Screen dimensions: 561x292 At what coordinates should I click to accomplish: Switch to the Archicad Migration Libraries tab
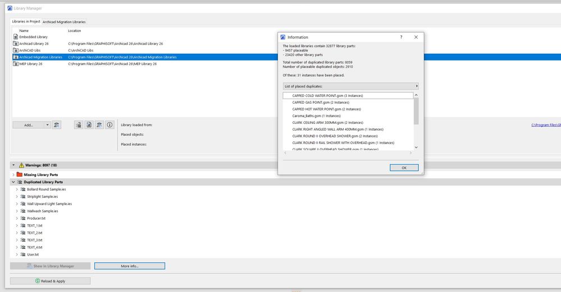coord(64,22)
